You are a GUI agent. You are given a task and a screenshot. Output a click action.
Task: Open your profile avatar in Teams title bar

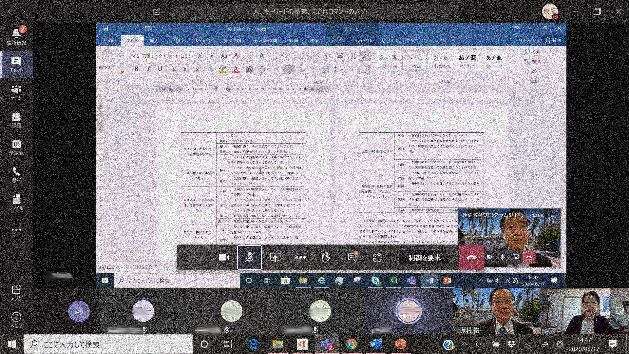tap(550, 12)
